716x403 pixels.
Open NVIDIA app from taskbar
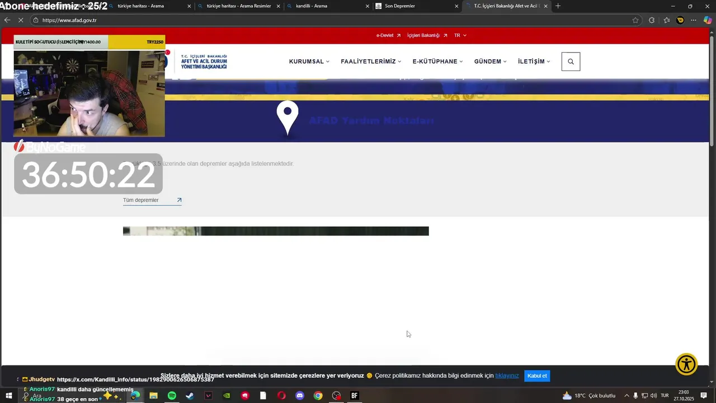click(227, 396)
